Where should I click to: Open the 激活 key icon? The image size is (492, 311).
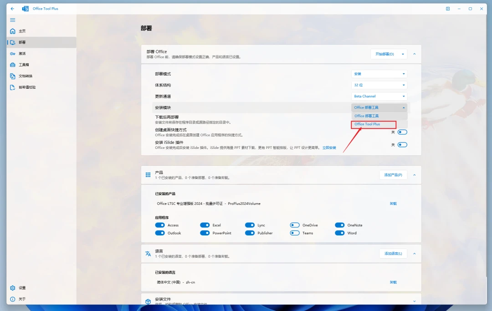(13, 54)
